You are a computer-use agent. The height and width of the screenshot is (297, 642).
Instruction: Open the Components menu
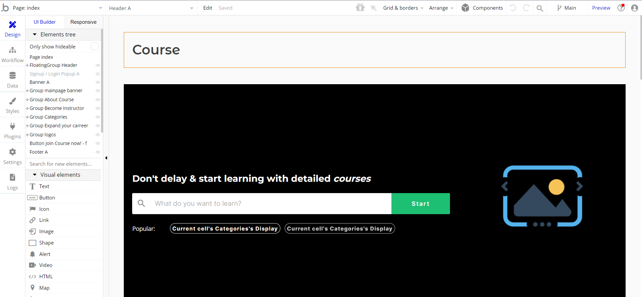coord(482,8)
